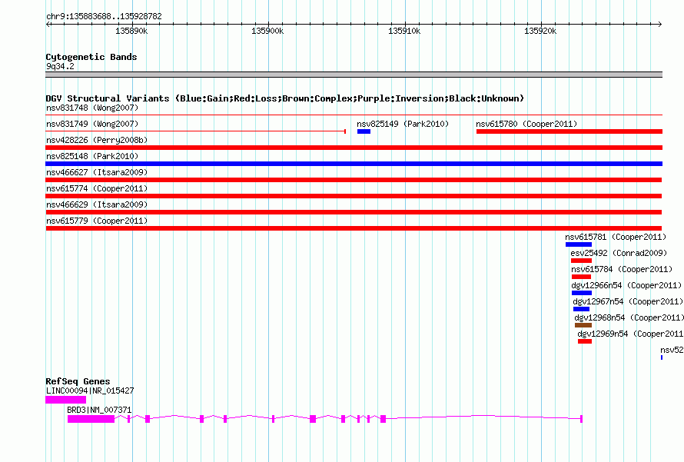Click the 135920k ruler position
The image size is (684, 462).
point(540,31)
